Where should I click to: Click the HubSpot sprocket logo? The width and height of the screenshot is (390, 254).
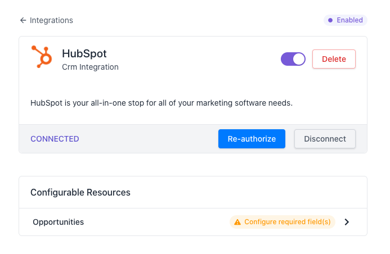click(x=42, y=57)
